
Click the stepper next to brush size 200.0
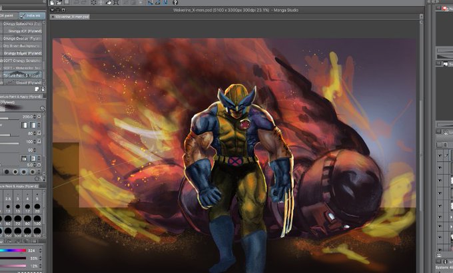point(35,117)
